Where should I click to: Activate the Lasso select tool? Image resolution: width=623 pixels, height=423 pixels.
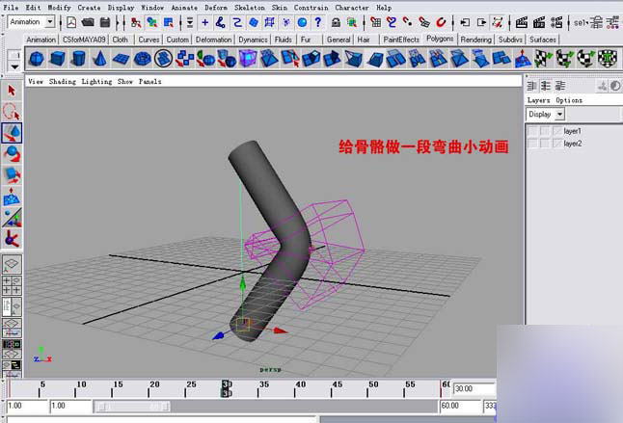[x=12, y=112]
